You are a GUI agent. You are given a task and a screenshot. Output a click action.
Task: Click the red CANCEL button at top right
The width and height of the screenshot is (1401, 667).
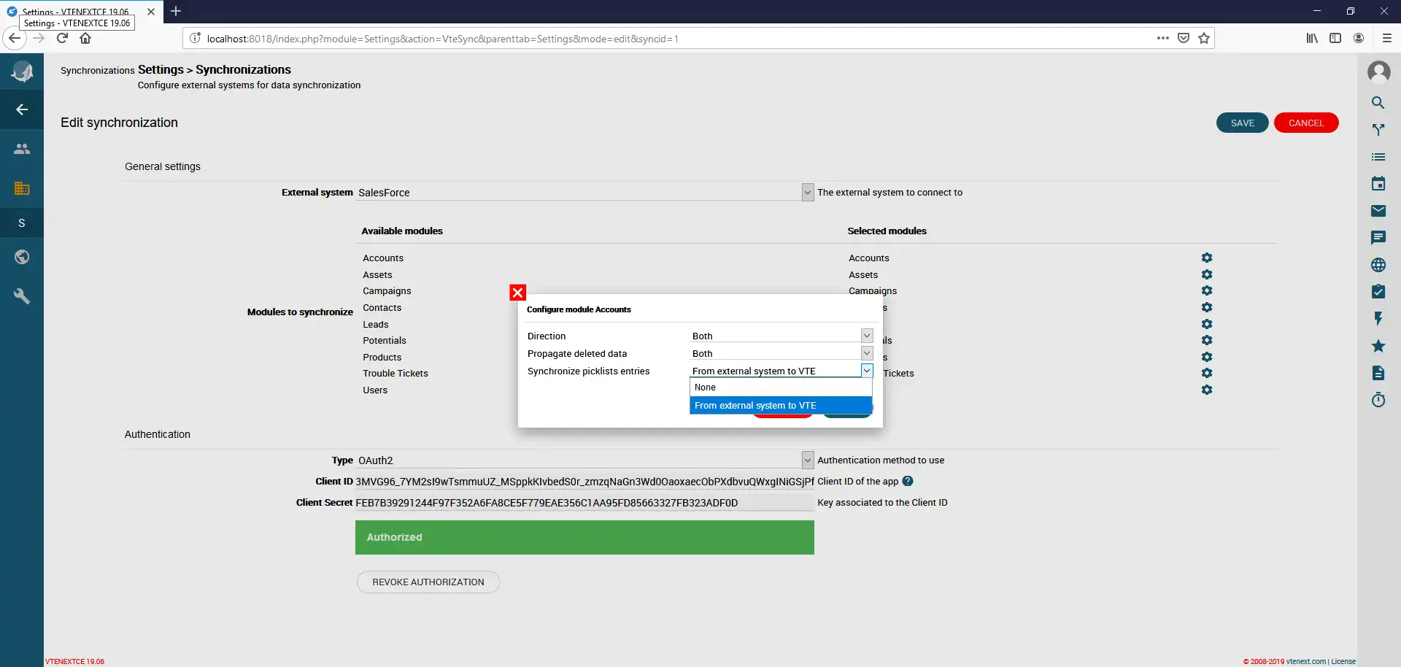1306,123
